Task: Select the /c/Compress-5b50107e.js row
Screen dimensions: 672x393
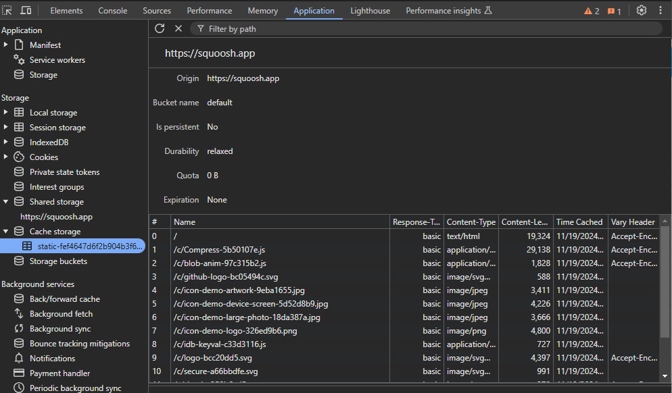Action: 219,250
